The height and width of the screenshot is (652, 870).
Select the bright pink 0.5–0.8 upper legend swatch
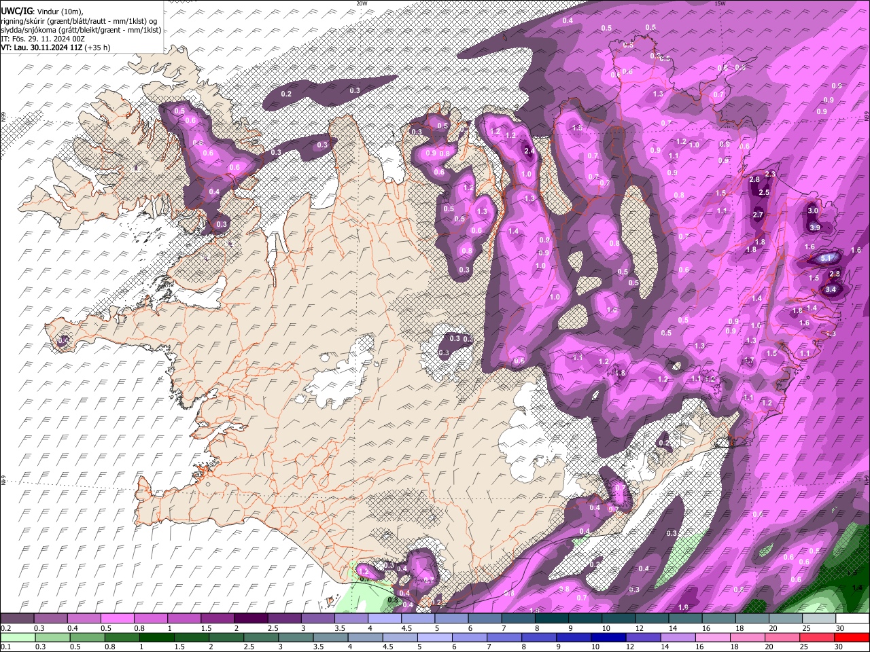[x=118, y=619]
